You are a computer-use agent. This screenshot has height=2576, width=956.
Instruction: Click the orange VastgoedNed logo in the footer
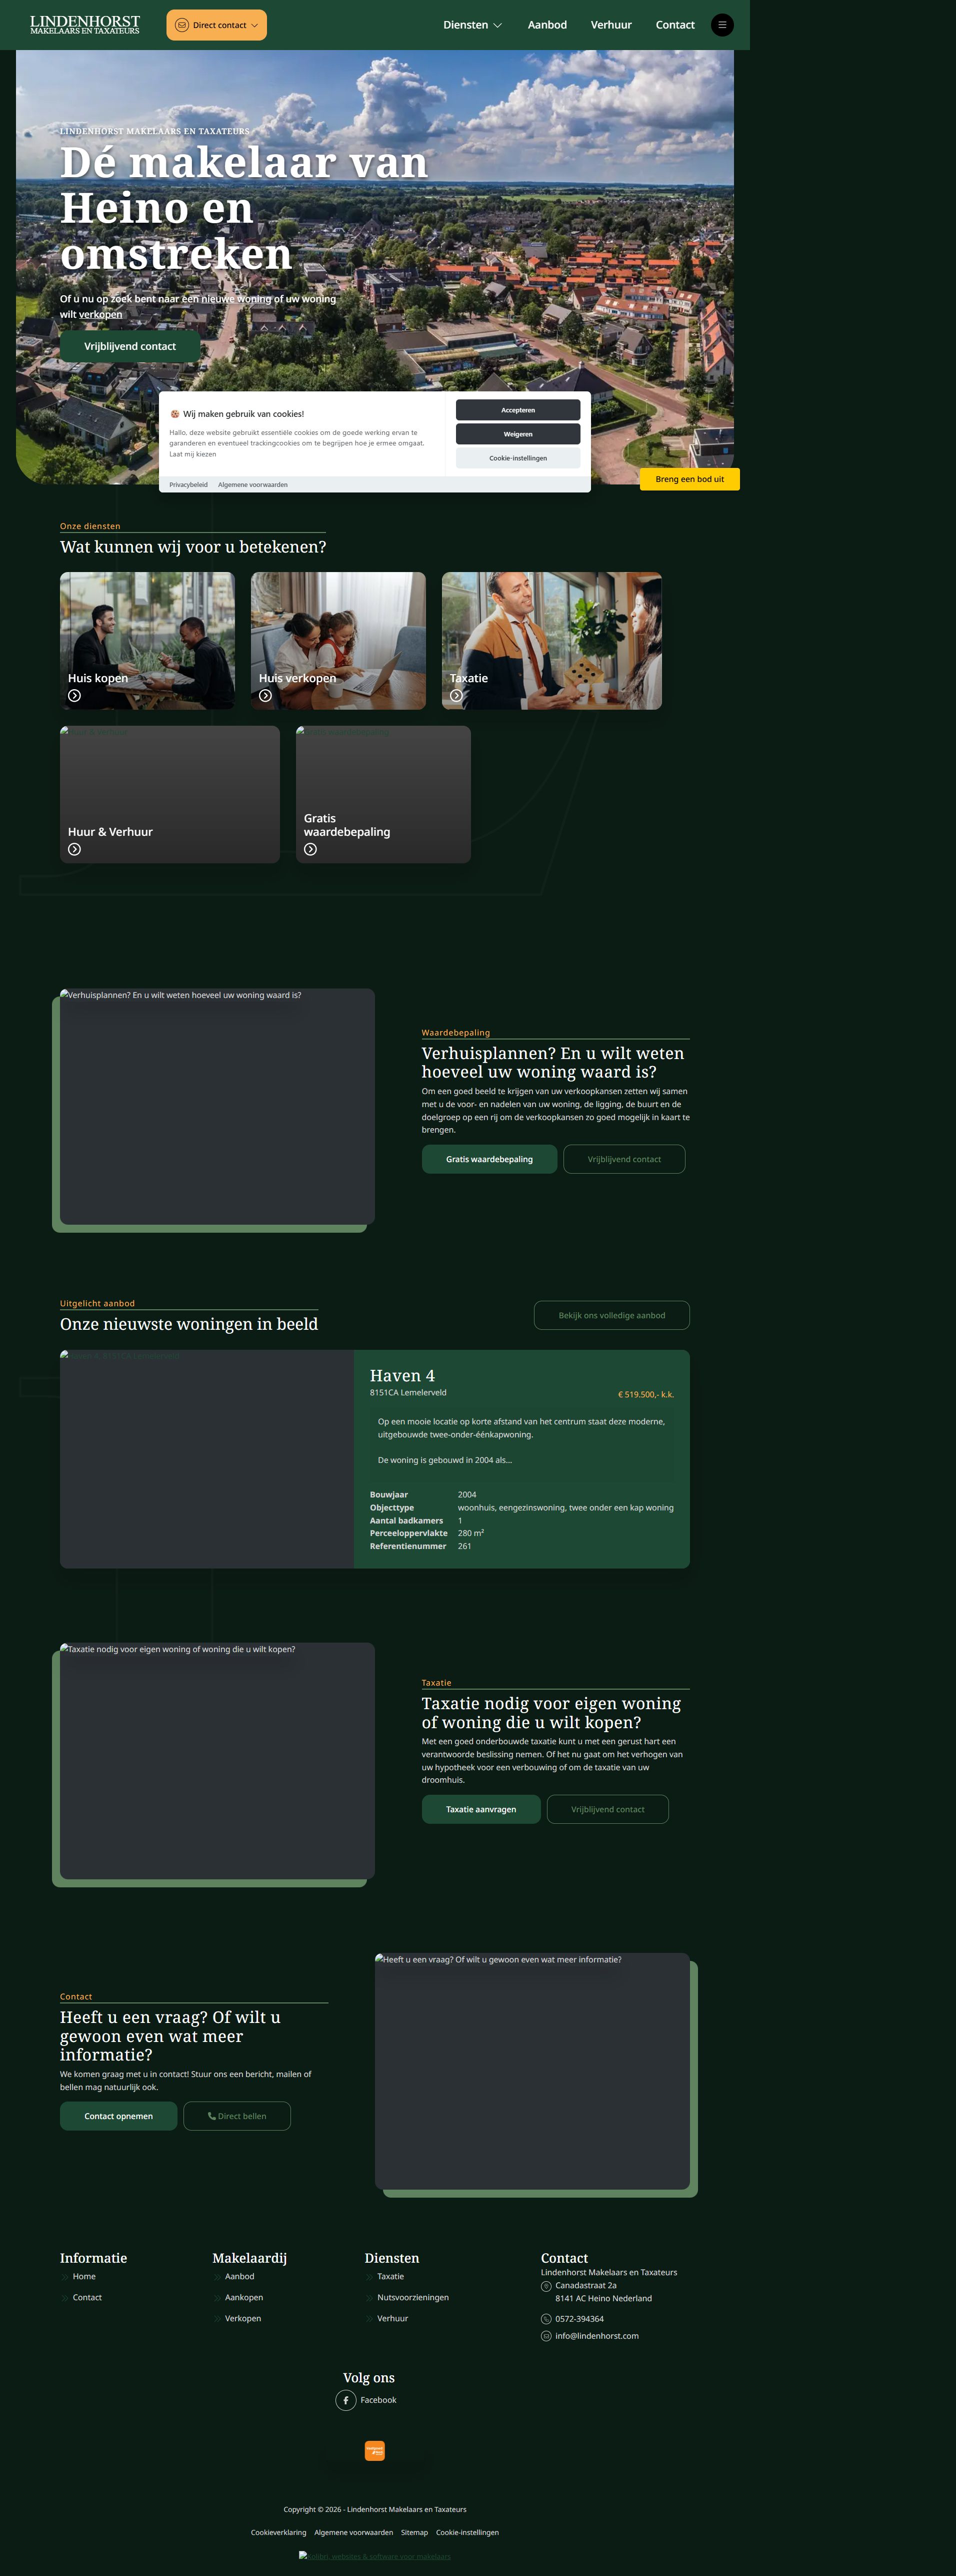click(374, 2450)
